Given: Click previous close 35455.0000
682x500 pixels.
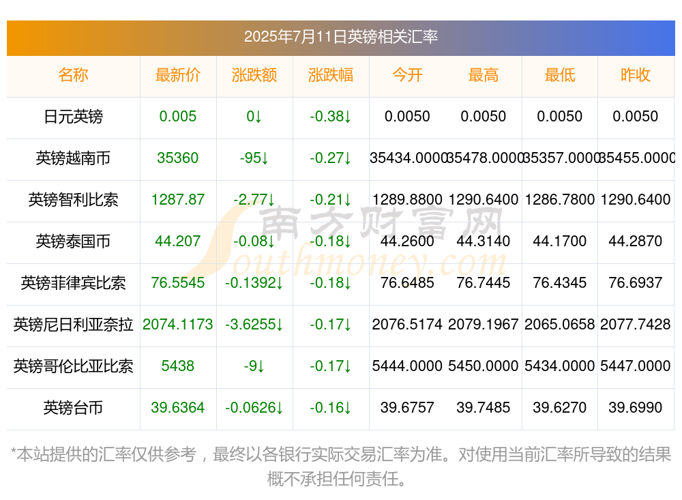Looking at the screenshot, I should [x=637, y=158].
